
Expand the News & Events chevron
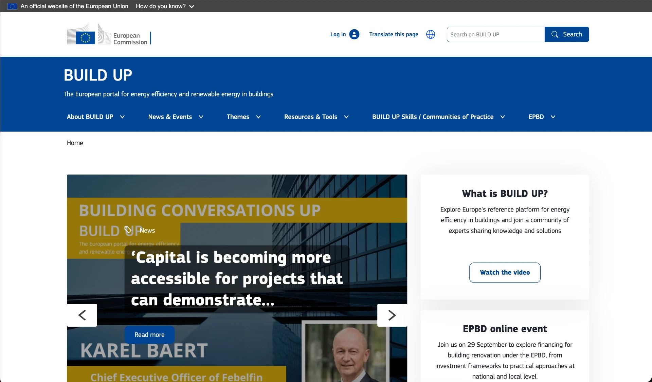pyautogui.click(x=201, y=117)
